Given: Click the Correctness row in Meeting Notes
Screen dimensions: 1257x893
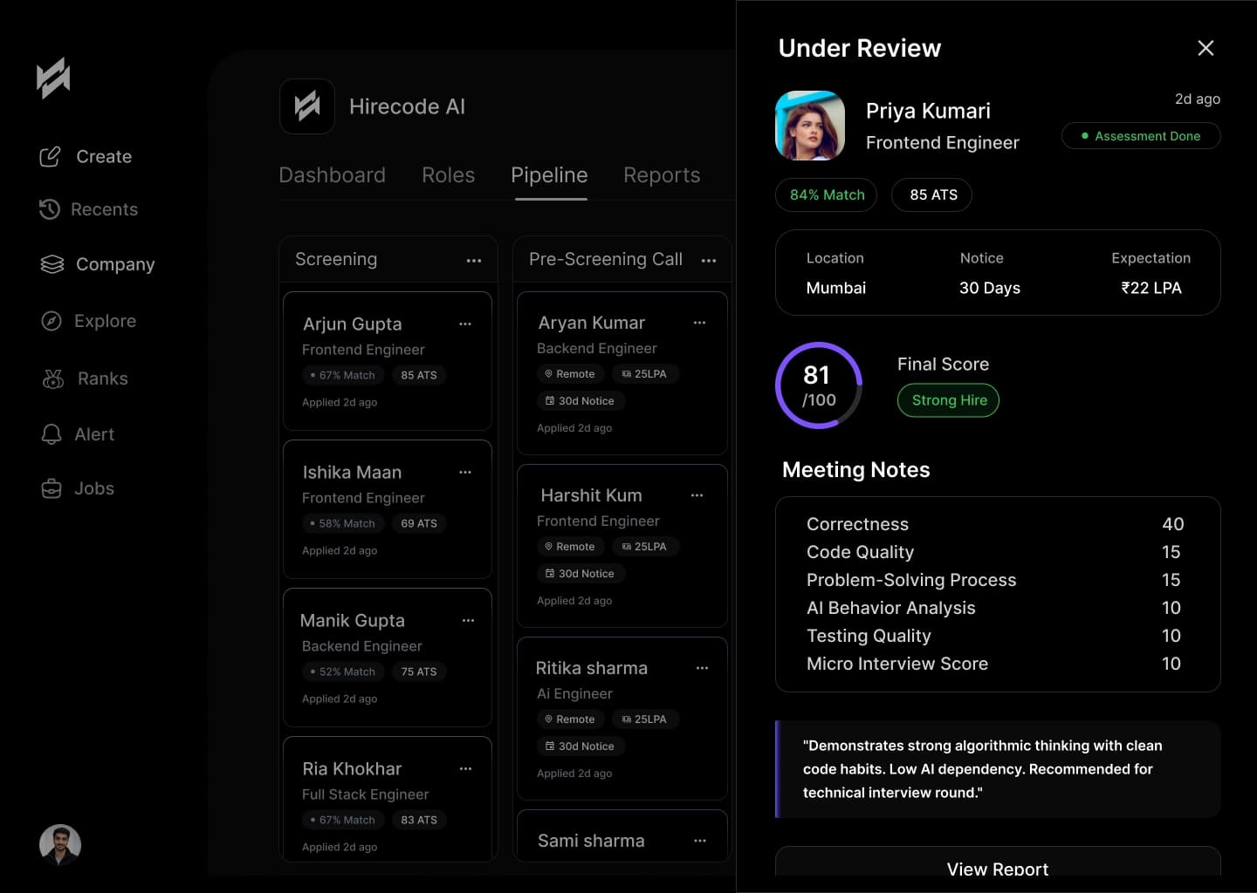Looking at the screenshot, I should coord(995,524).
